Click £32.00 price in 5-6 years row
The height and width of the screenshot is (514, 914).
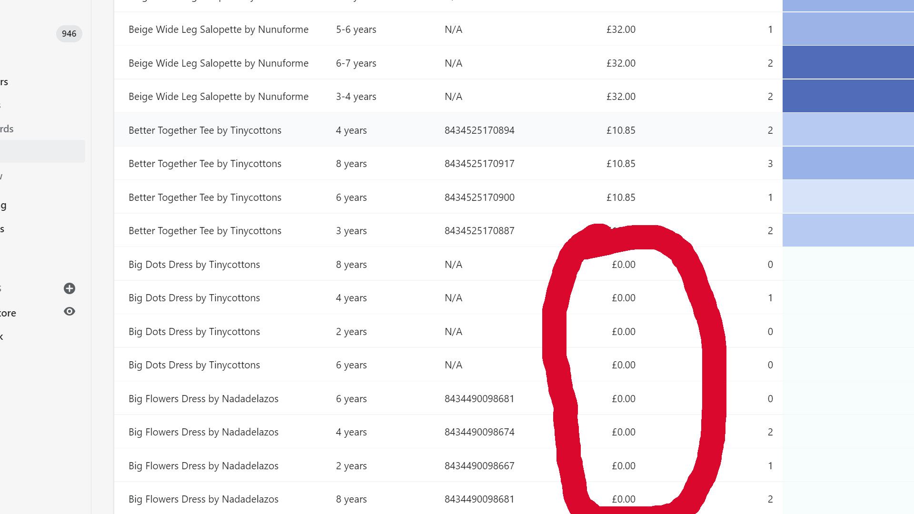tap(621, 29)
